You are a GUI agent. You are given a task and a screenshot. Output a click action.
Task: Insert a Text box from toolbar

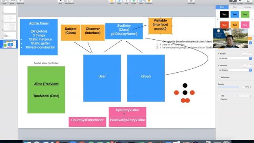tap(126, 2)
